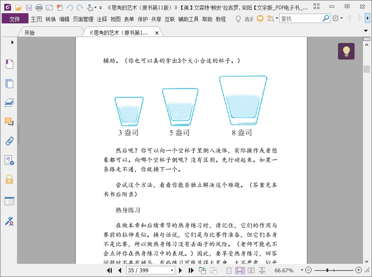Open the 页面管理 ribbon tab
372x277 pixels.
coord(83,19)
